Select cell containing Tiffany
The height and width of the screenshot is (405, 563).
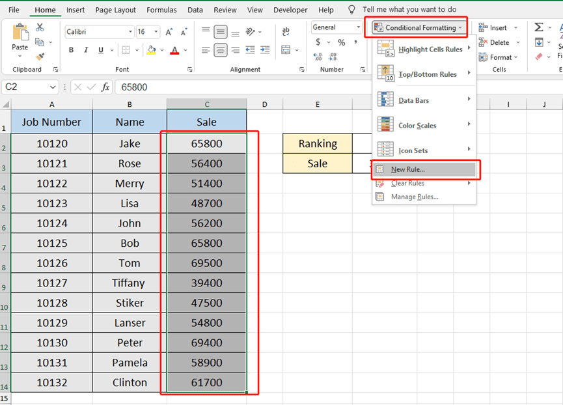pos(130,283)
